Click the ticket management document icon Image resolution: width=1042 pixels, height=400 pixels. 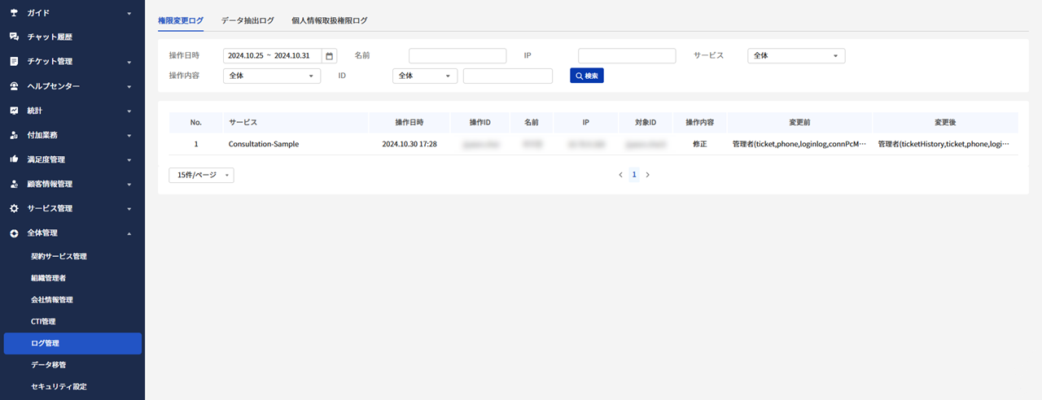tap(14, 62)
